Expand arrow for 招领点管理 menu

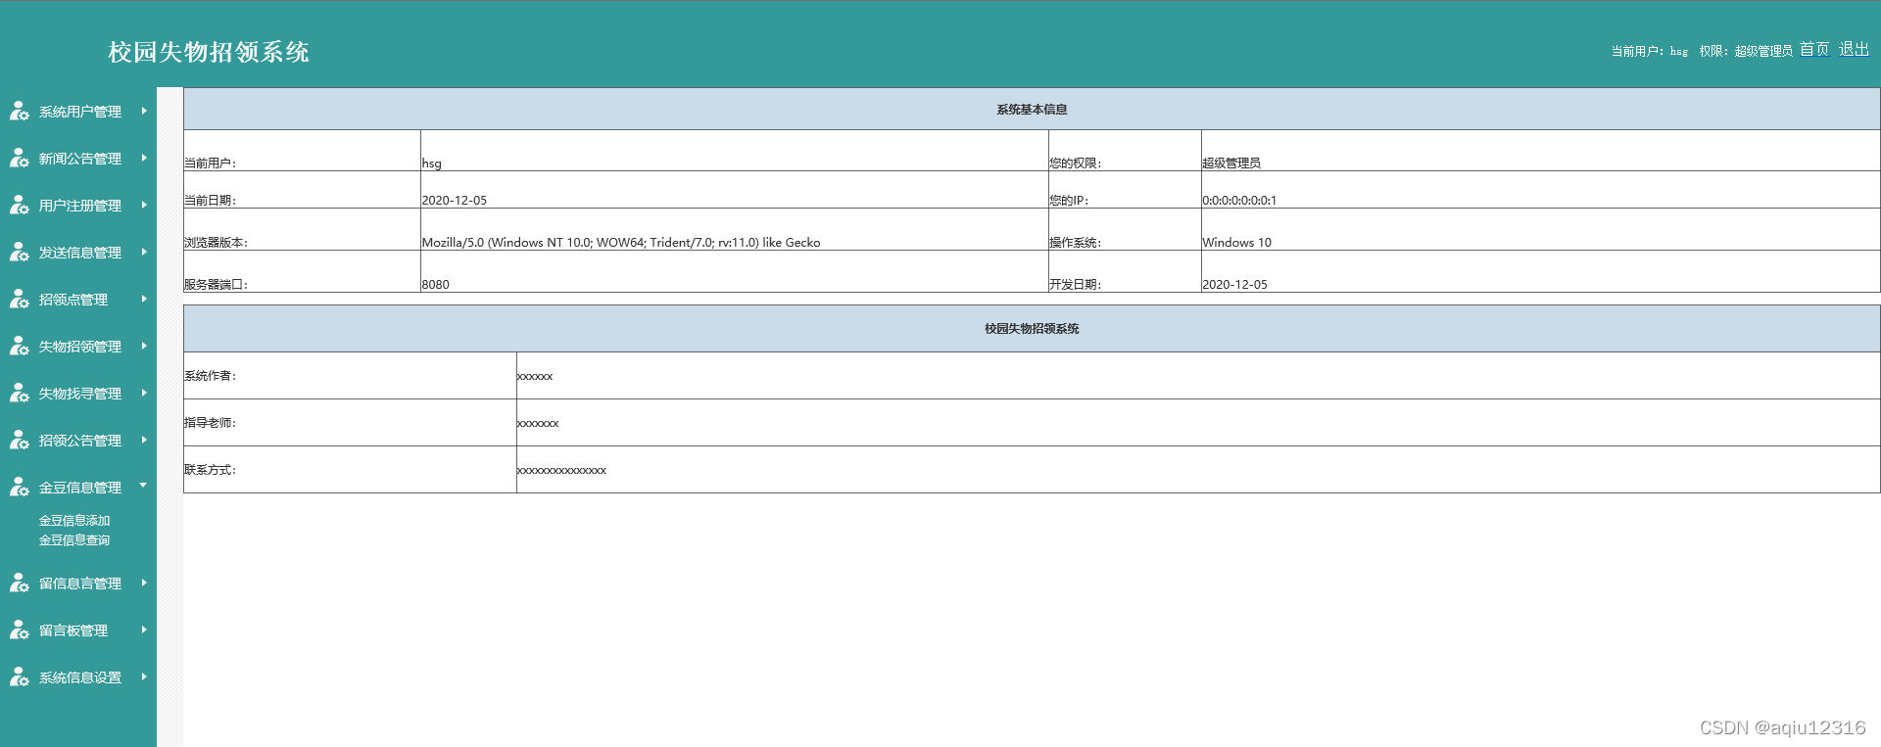click(144, 299)
